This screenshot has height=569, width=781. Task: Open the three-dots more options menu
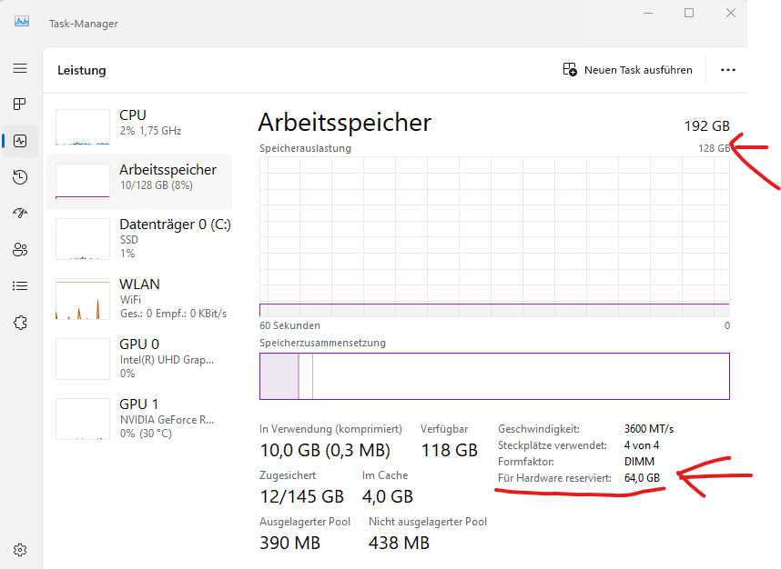point(727,70)
